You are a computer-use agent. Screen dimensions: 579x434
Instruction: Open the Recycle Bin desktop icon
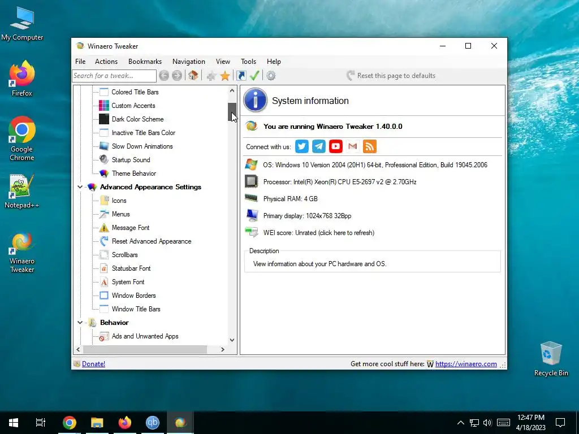tap(551, 359)
